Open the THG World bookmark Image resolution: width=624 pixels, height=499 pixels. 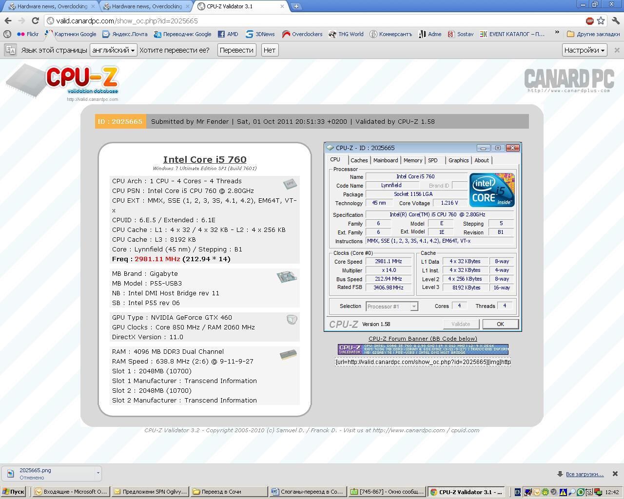[x=346, y=34]
